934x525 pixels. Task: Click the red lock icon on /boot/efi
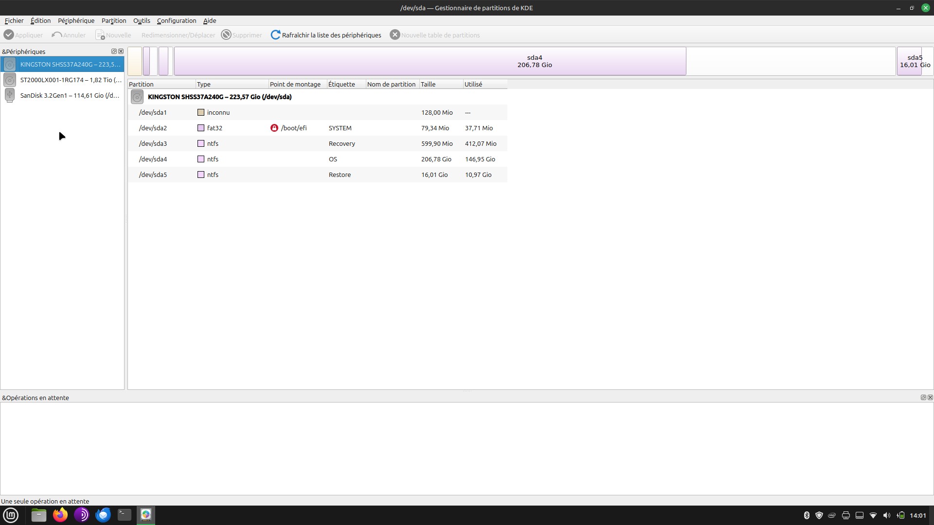(x=274, y=128)
